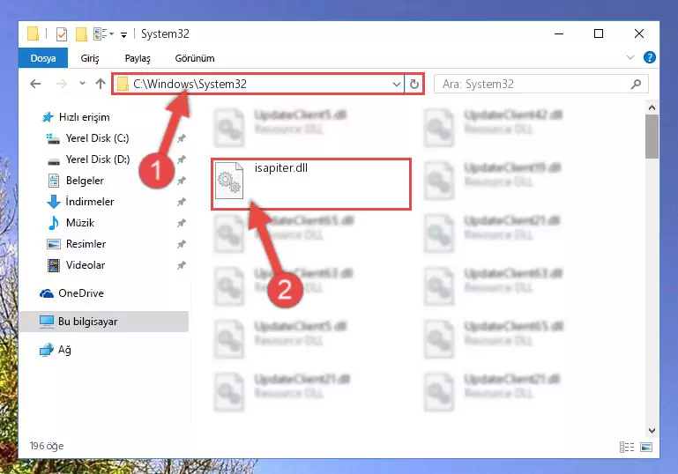Click the New folder icon in the title bar
The height and width of the screenshot is (474, 678).
coord(81,34)
